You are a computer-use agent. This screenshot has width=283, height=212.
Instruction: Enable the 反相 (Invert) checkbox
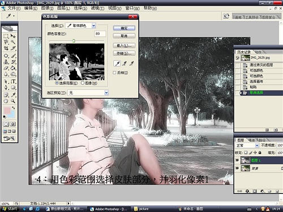(x=114, y=72)
